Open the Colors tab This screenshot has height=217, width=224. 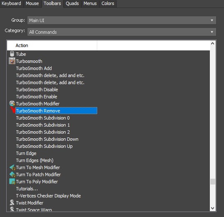[x=108, y=3]
